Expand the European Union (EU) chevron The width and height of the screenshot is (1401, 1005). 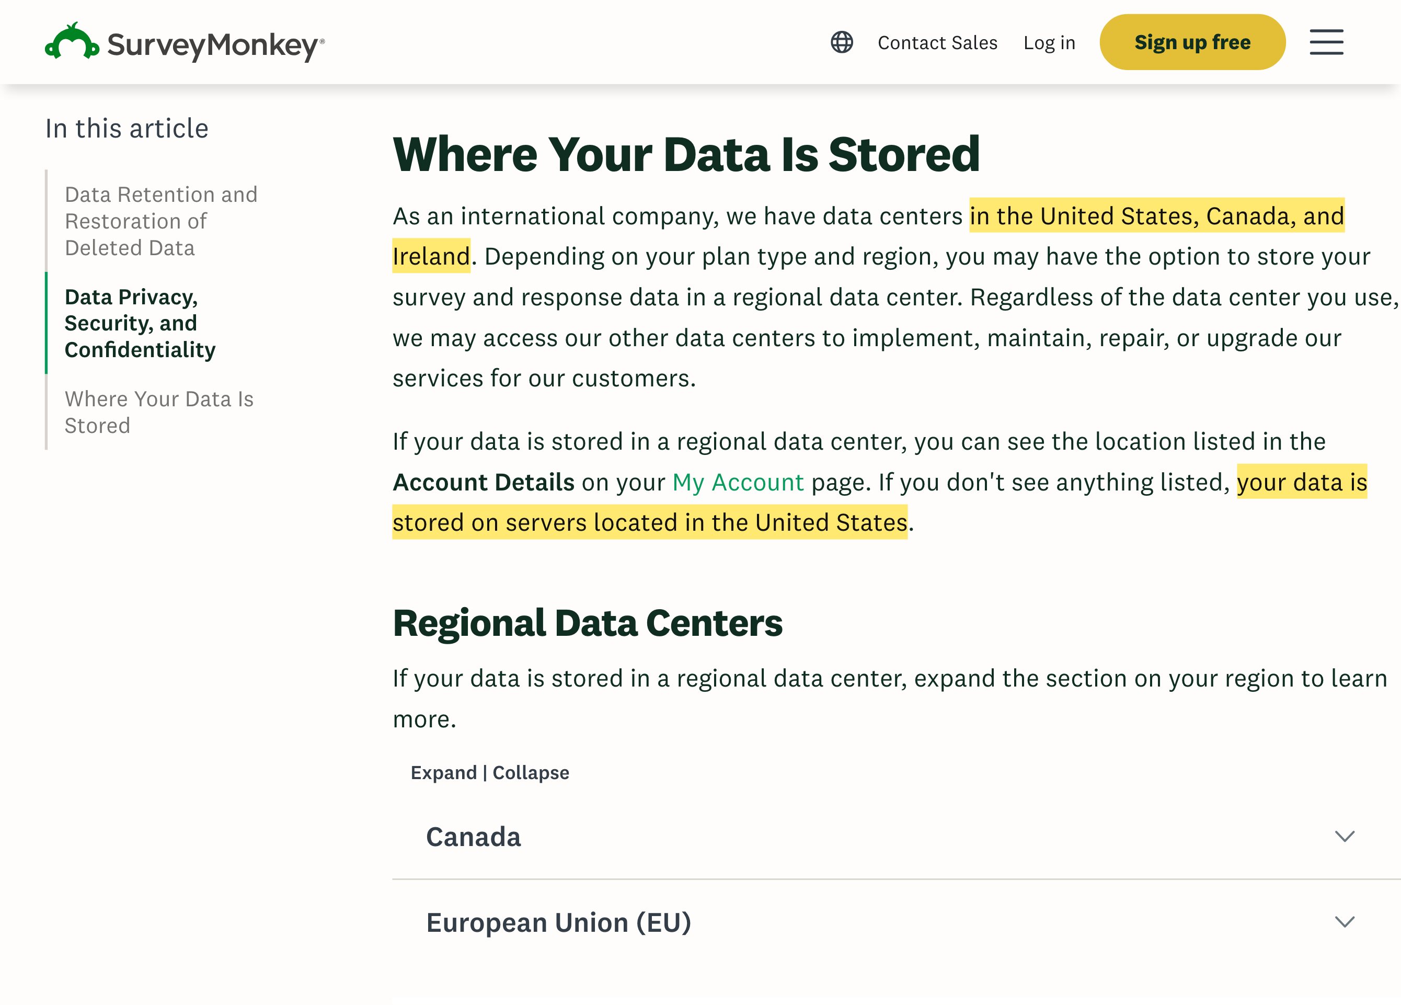click(1345, 922)
